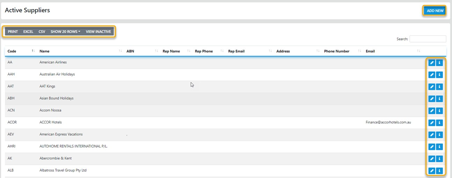Expand the Show 20 Rows dropdown
452x178 pixels.
65,32
